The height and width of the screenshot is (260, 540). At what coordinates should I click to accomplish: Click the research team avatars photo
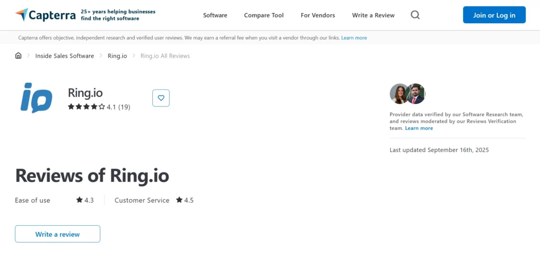point(408,94)
